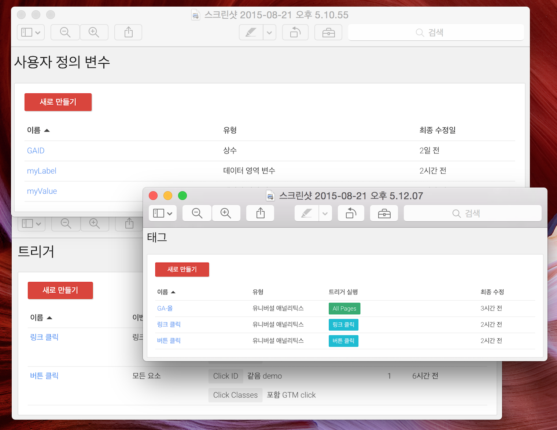Zoom out in the back 트리거 window
The width and height of the screenshot is (557, 430).
[66, 223]
